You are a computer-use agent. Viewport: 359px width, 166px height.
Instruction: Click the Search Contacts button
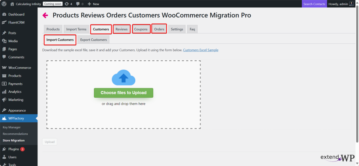314,4
